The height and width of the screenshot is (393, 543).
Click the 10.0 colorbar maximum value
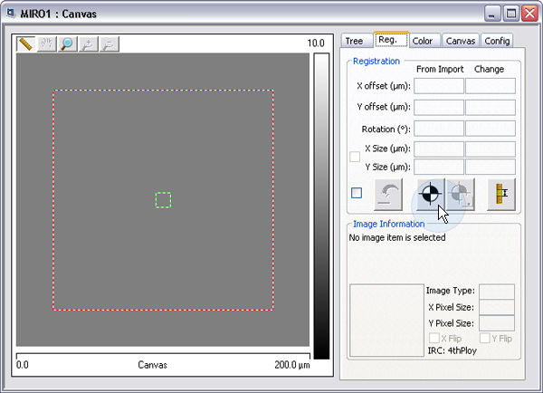316,43
